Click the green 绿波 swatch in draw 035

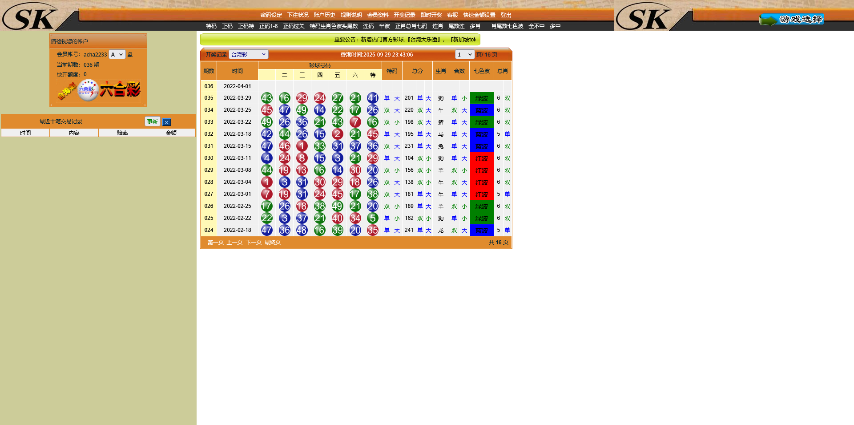(x=482, y=98)
